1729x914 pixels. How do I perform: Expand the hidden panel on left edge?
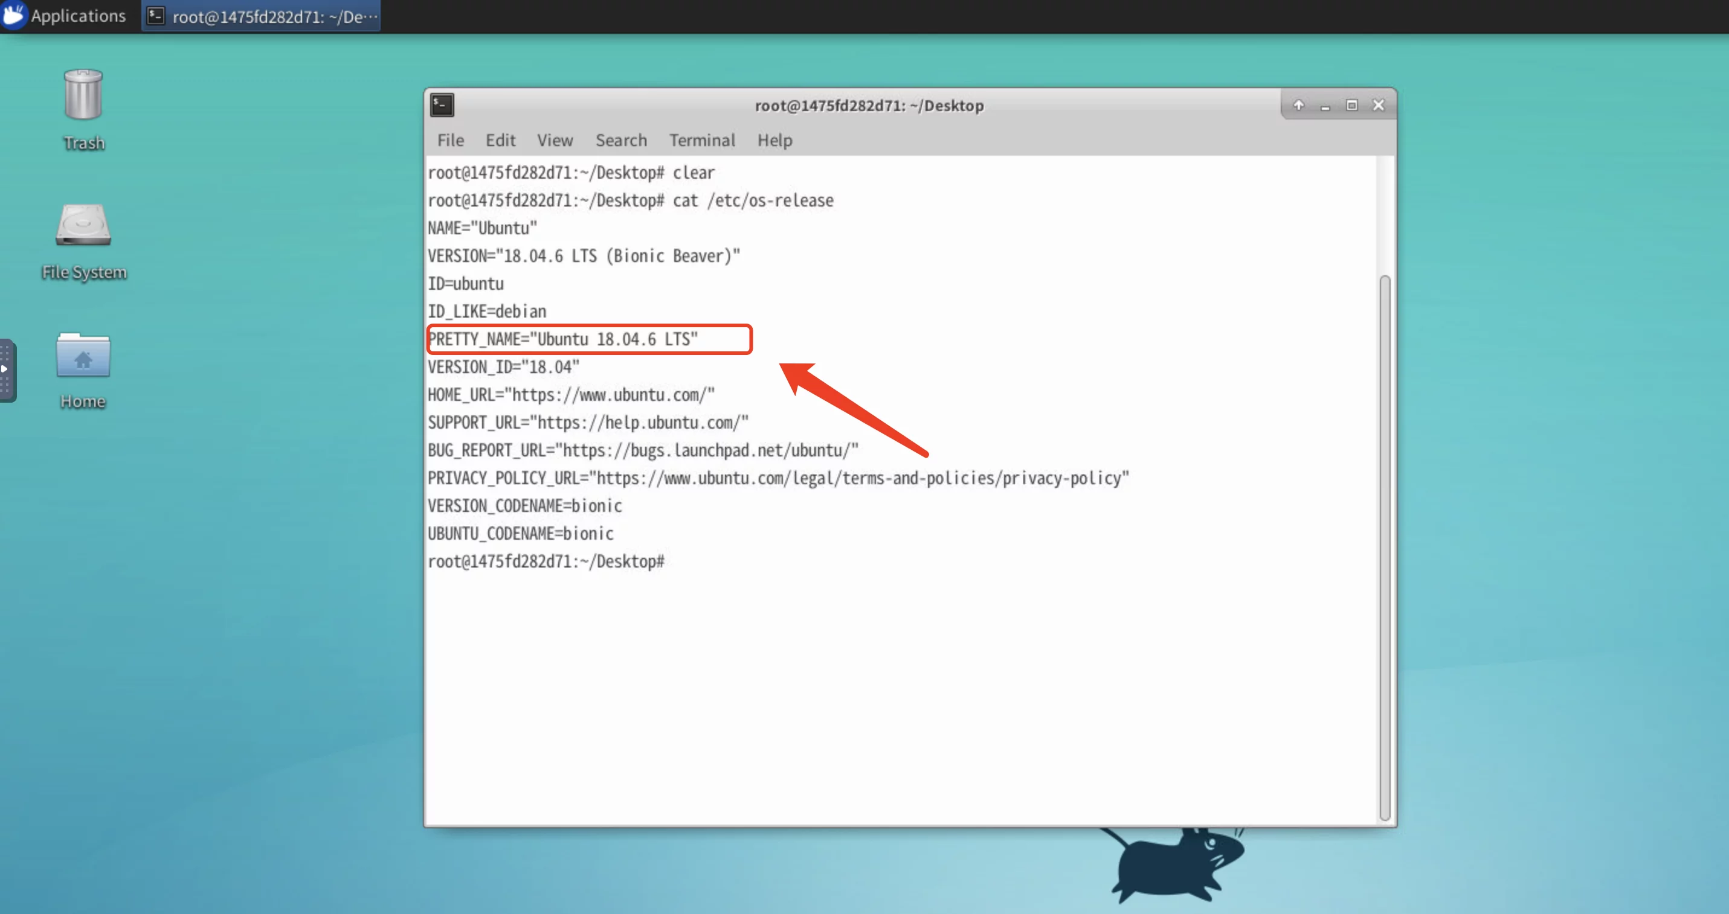tap(6, 369)
